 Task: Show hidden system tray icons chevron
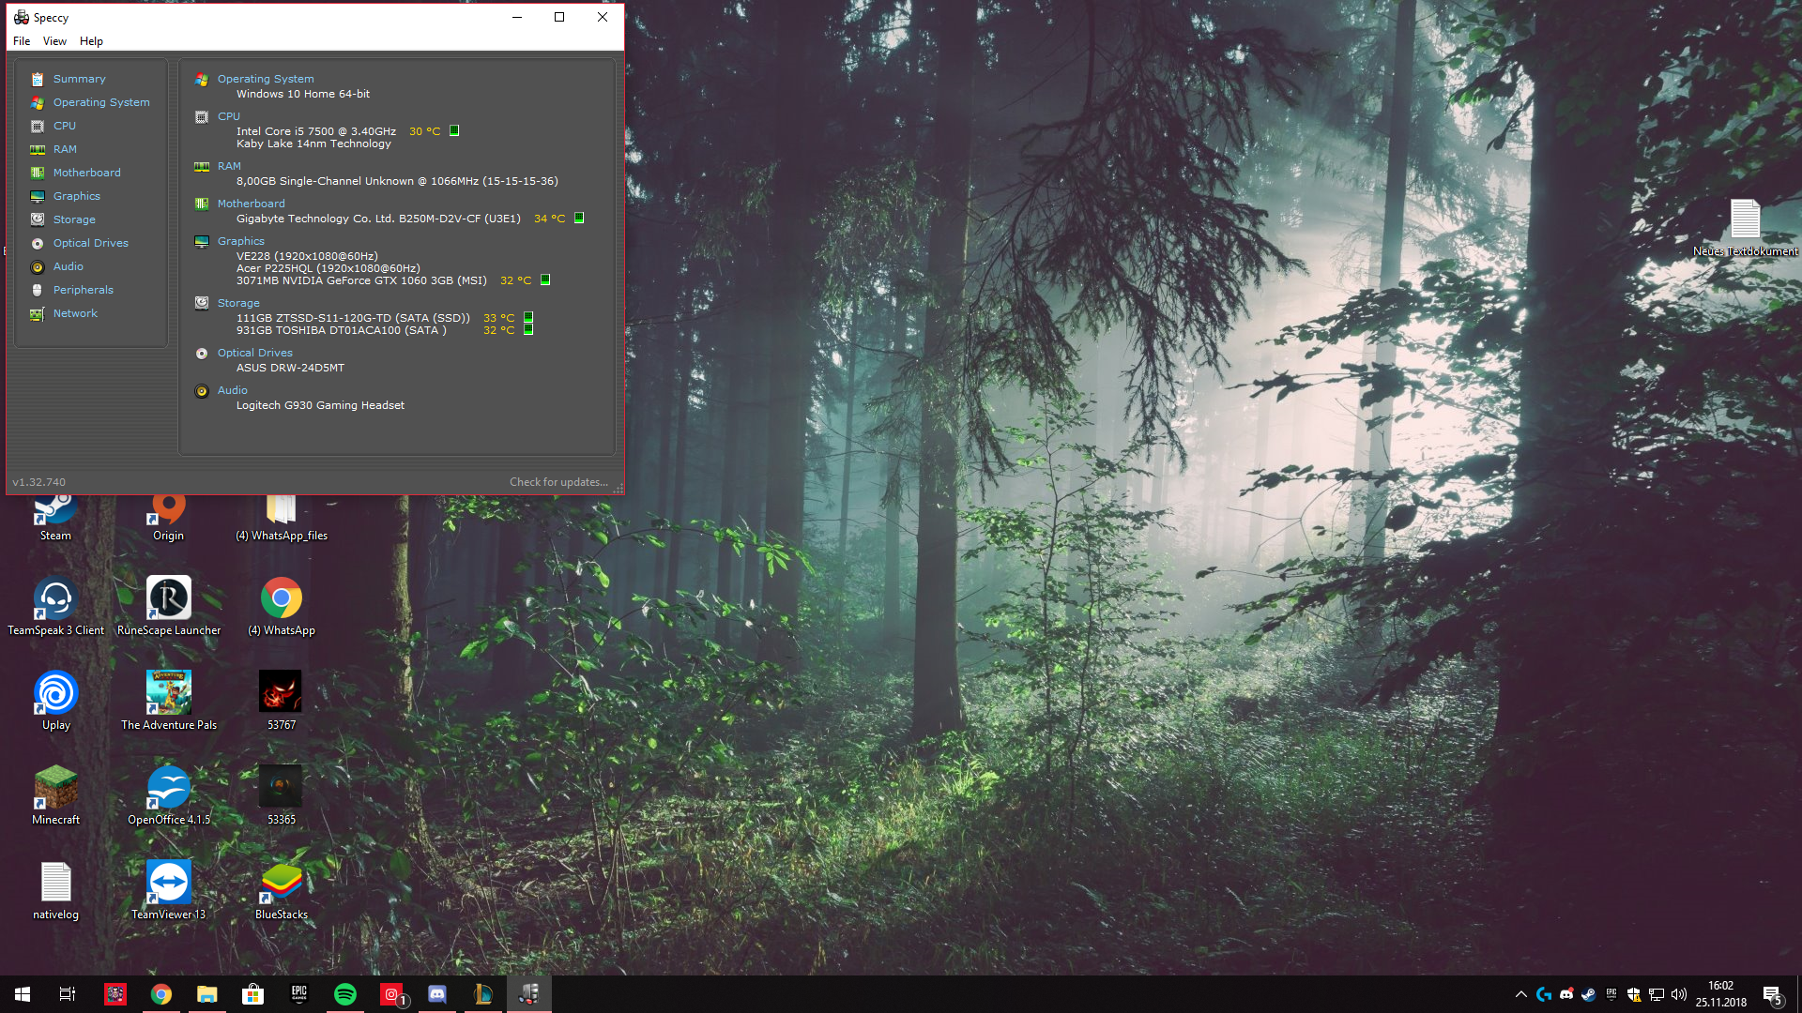[1520, 994]
